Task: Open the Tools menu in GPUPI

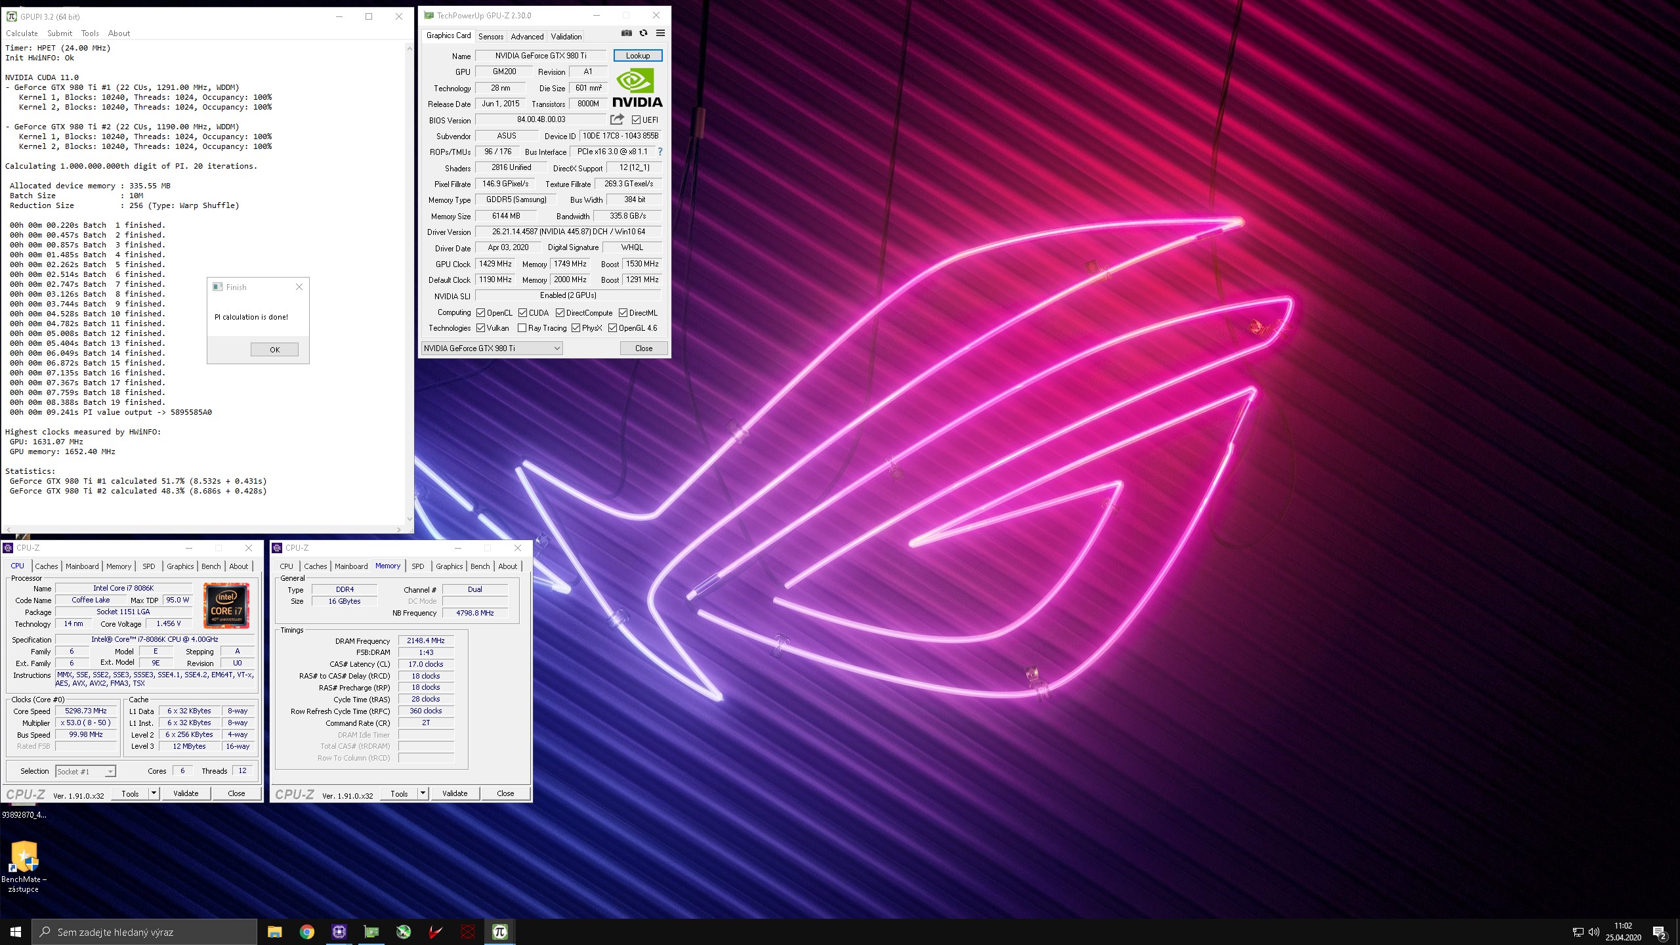Action: (90, 33)
